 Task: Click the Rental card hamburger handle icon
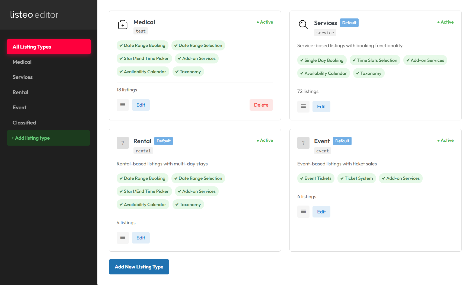coord(123,238)
